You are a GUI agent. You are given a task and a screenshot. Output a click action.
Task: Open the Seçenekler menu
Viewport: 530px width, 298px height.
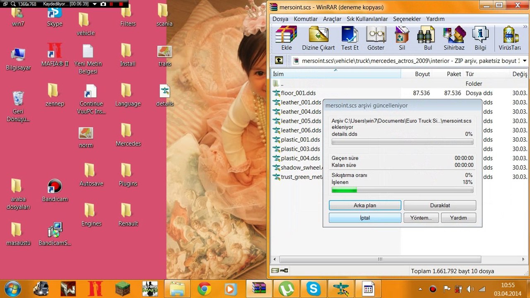(407, 19)
